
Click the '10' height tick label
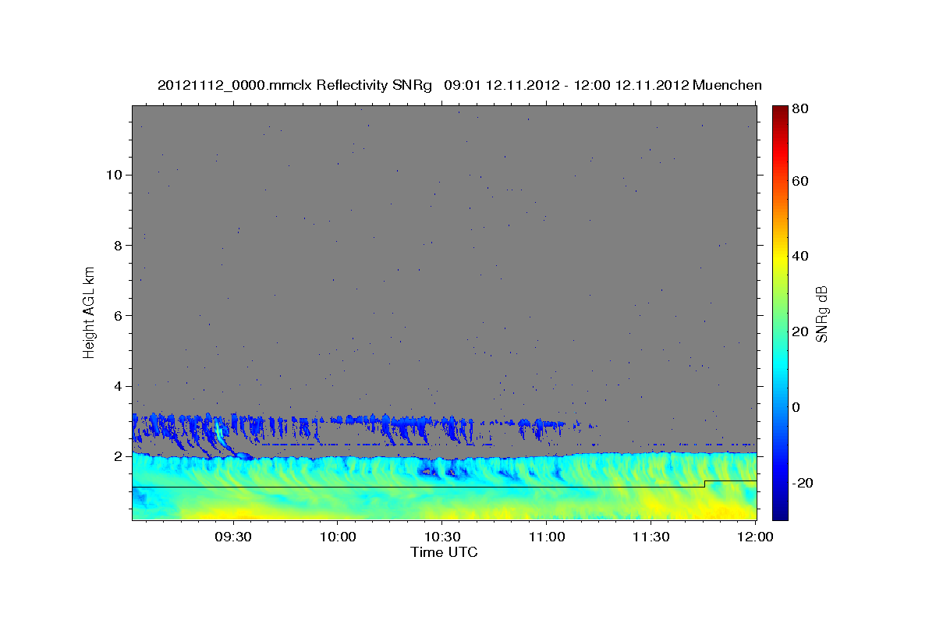pos(115,175)
